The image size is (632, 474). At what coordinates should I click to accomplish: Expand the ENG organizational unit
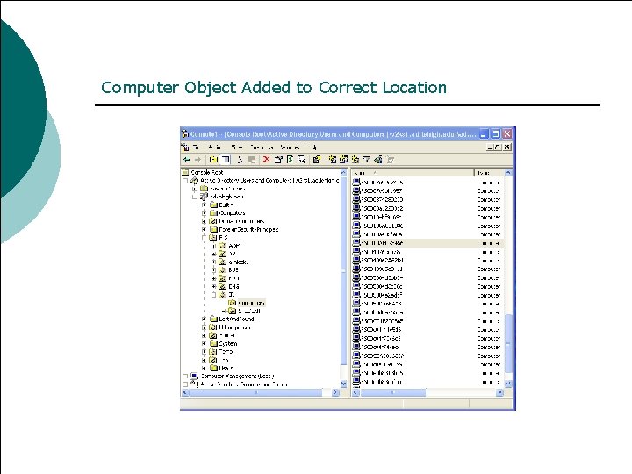tap(214, 286)
